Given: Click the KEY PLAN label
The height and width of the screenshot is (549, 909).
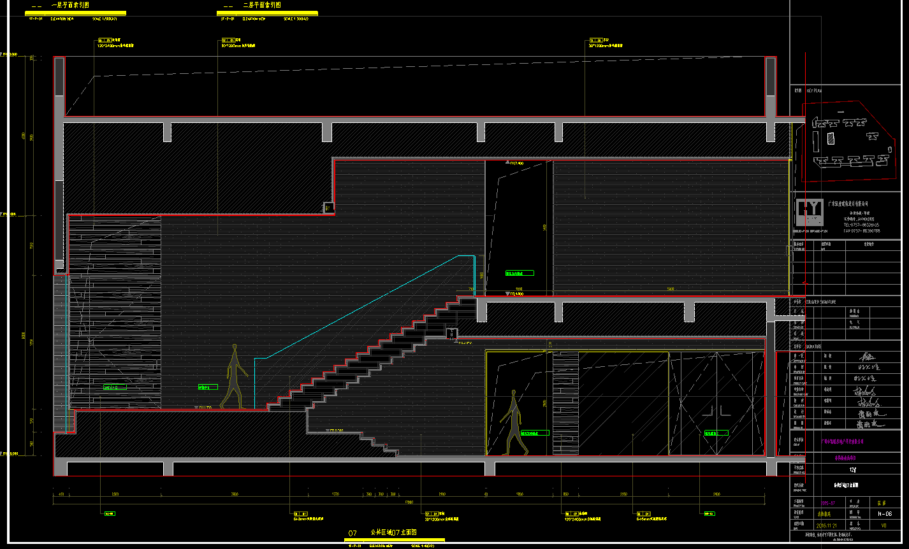Looking at the screenshot, I should 814,91.
